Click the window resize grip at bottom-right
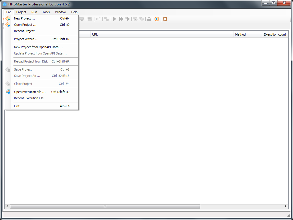Screen dimensions: 293x220 [x=288, y=215]
